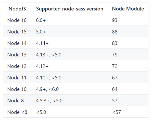152x120 pixels.
Task: Select the Node 16 cell
Action: tap(17, 20)
